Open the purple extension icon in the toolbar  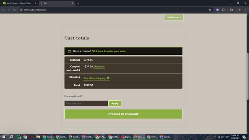point(217,10)
